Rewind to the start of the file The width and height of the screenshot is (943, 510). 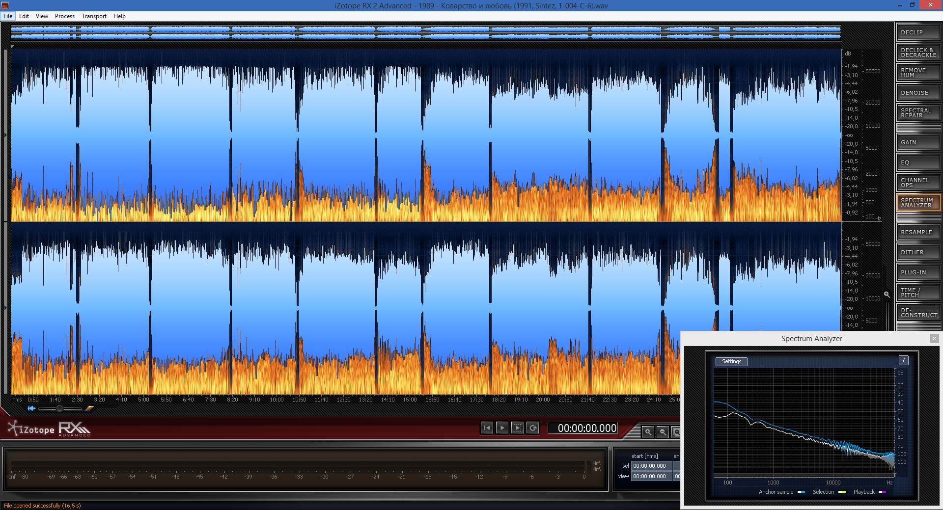click(487, 428)
